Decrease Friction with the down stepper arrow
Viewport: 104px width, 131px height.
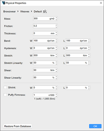point(56,27)
